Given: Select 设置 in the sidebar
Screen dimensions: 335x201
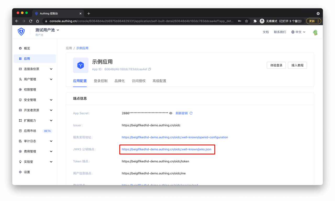Looking at the screenshot, I should (27, 172).
